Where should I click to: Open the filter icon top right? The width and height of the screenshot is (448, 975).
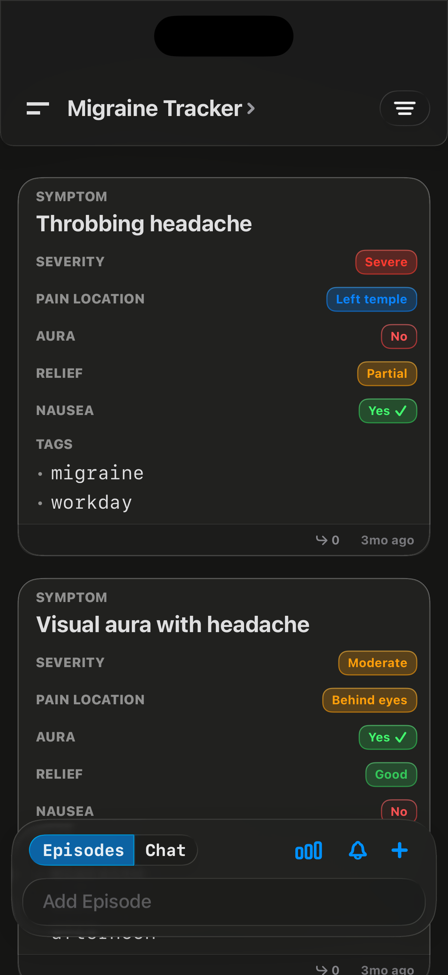(404, 108)
